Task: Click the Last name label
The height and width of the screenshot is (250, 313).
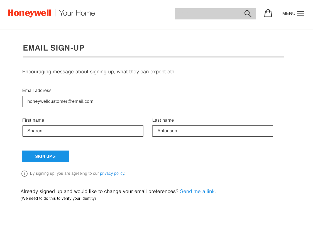Action: coord(163,120)
